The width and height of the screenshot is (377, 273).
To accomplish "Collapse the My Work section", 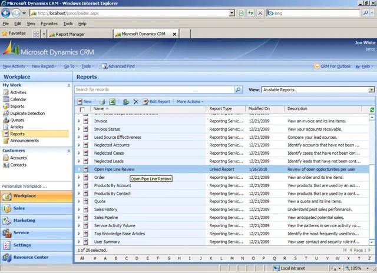I will tap(69, 85).
